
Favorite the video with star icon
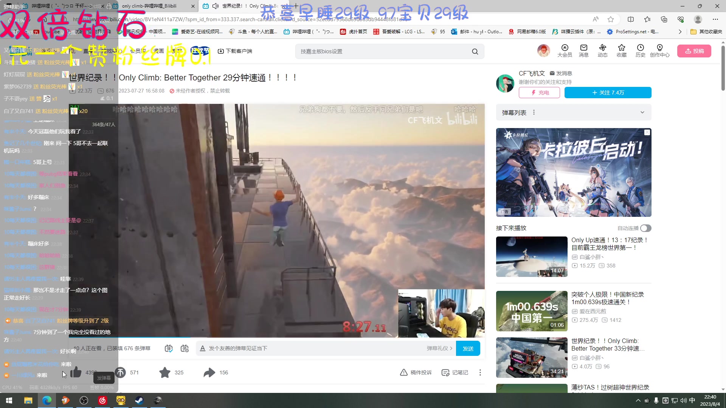tap(165, 372)
